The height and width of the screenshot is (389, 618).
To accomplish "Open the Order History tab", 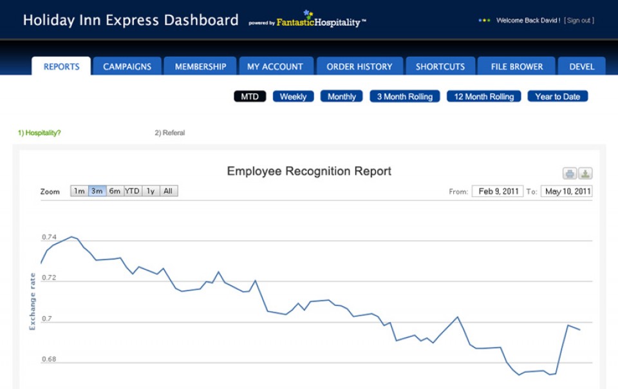I will click(x=359, y=66).
